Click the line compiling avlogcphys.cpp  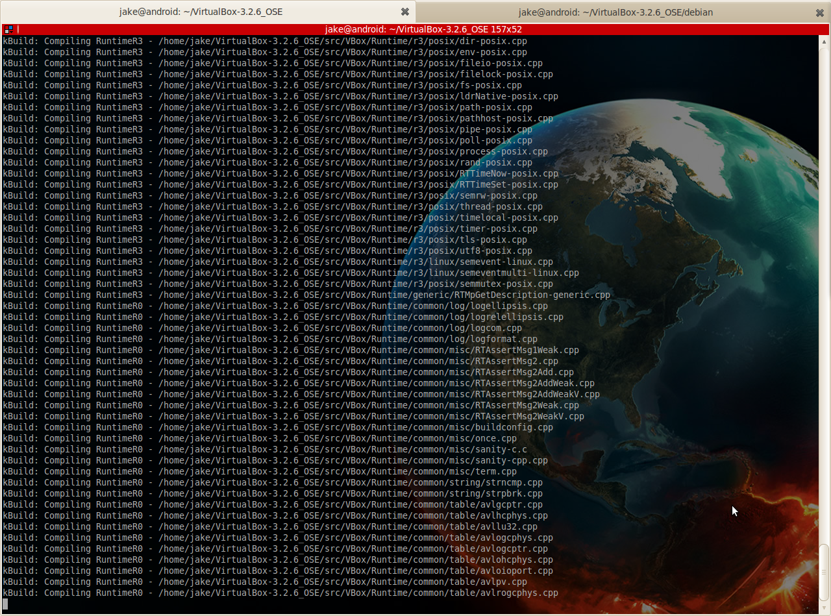click(x=278, y=537)
